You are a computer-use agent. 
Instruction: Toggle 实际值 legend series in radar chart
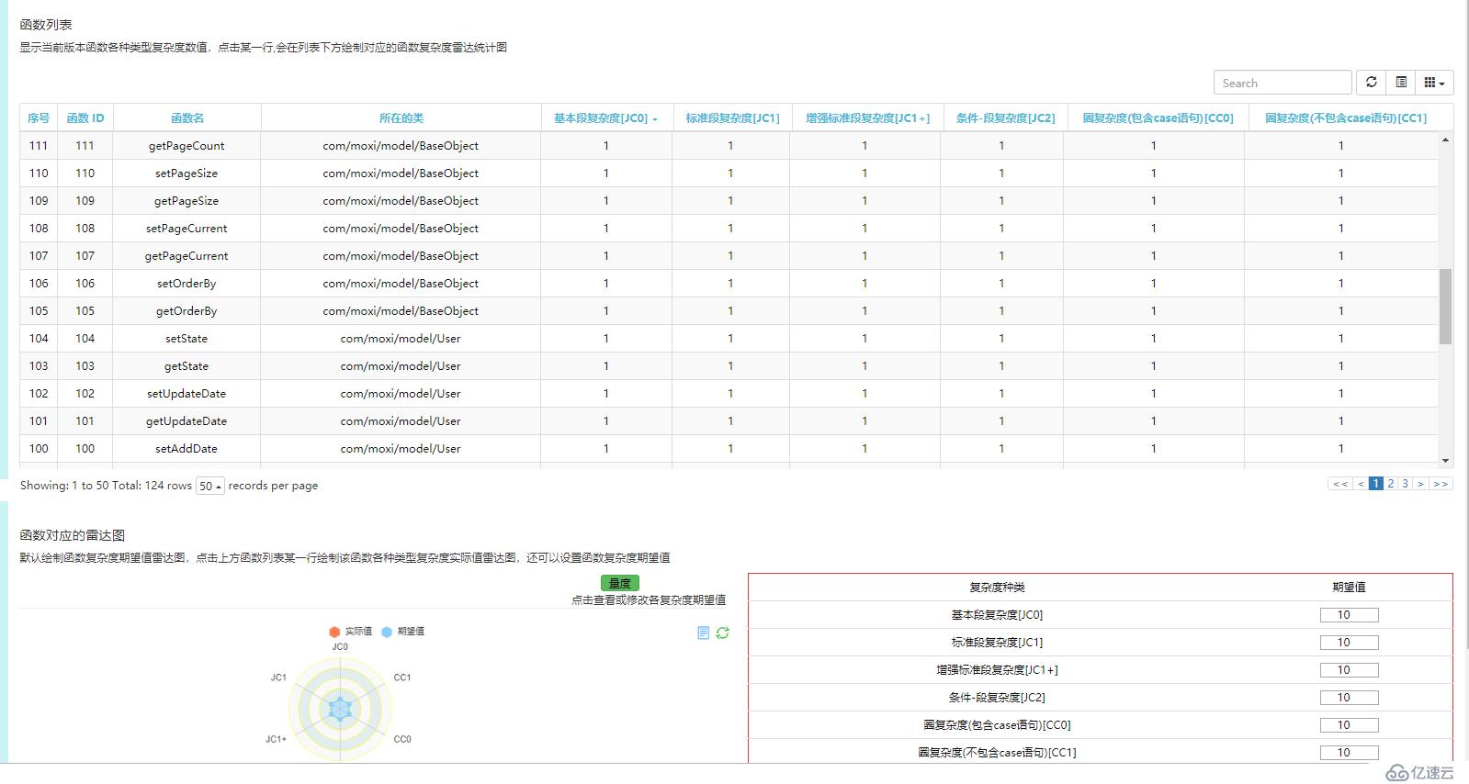pos(351,632)
